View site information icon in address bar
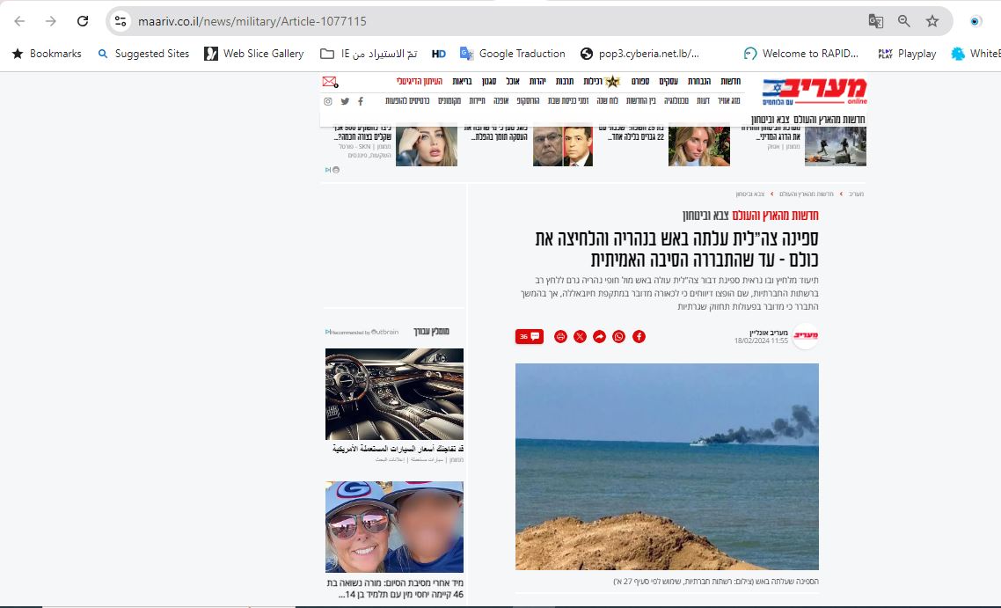The width and height of the screenshot is (1001, 608). click(x=121, y=21)
